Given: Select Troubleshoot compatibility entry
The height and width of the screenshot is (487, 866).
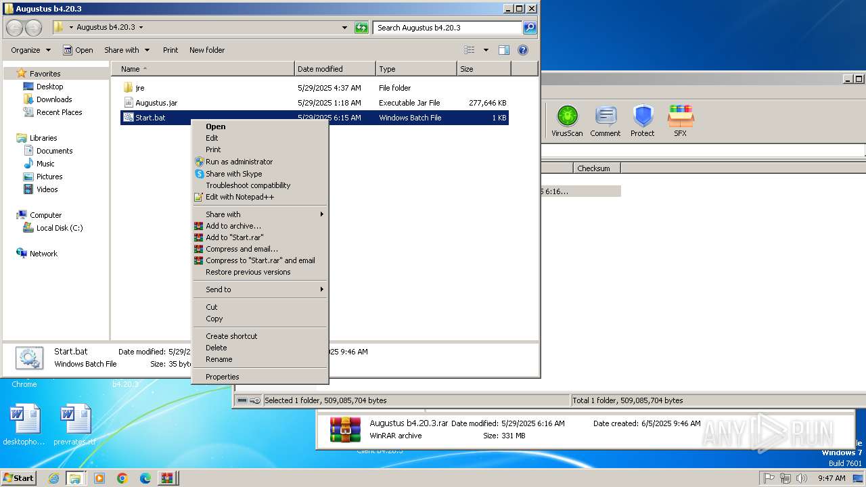Looking at the screenshot, I should (x=260, y=185).
